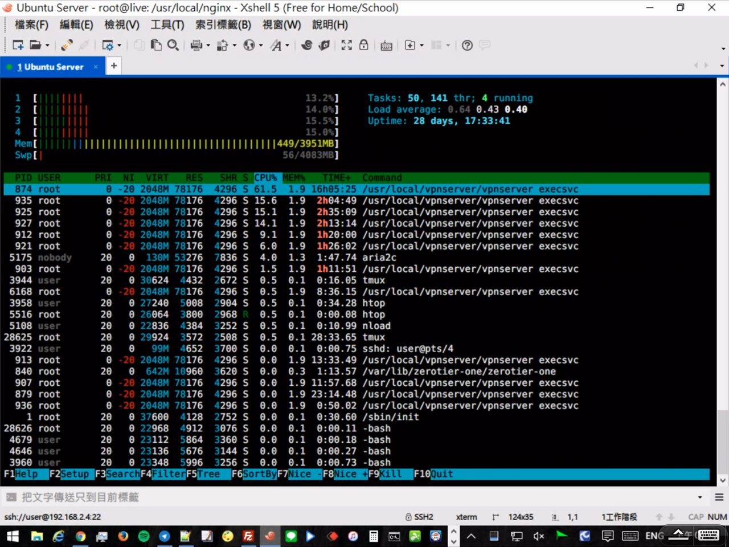Click the New Session toolbar icon

[18, 45]
